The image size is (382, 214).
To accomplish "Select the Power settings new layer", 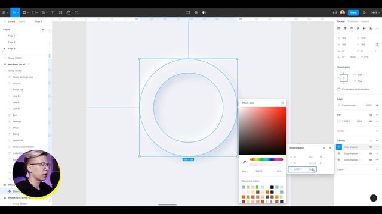I will point(23,77).
